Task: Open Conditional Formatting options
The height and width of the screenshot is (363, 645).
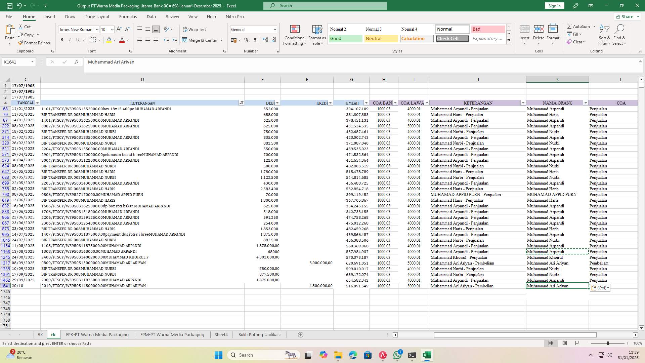Action: tap(295, 35)
